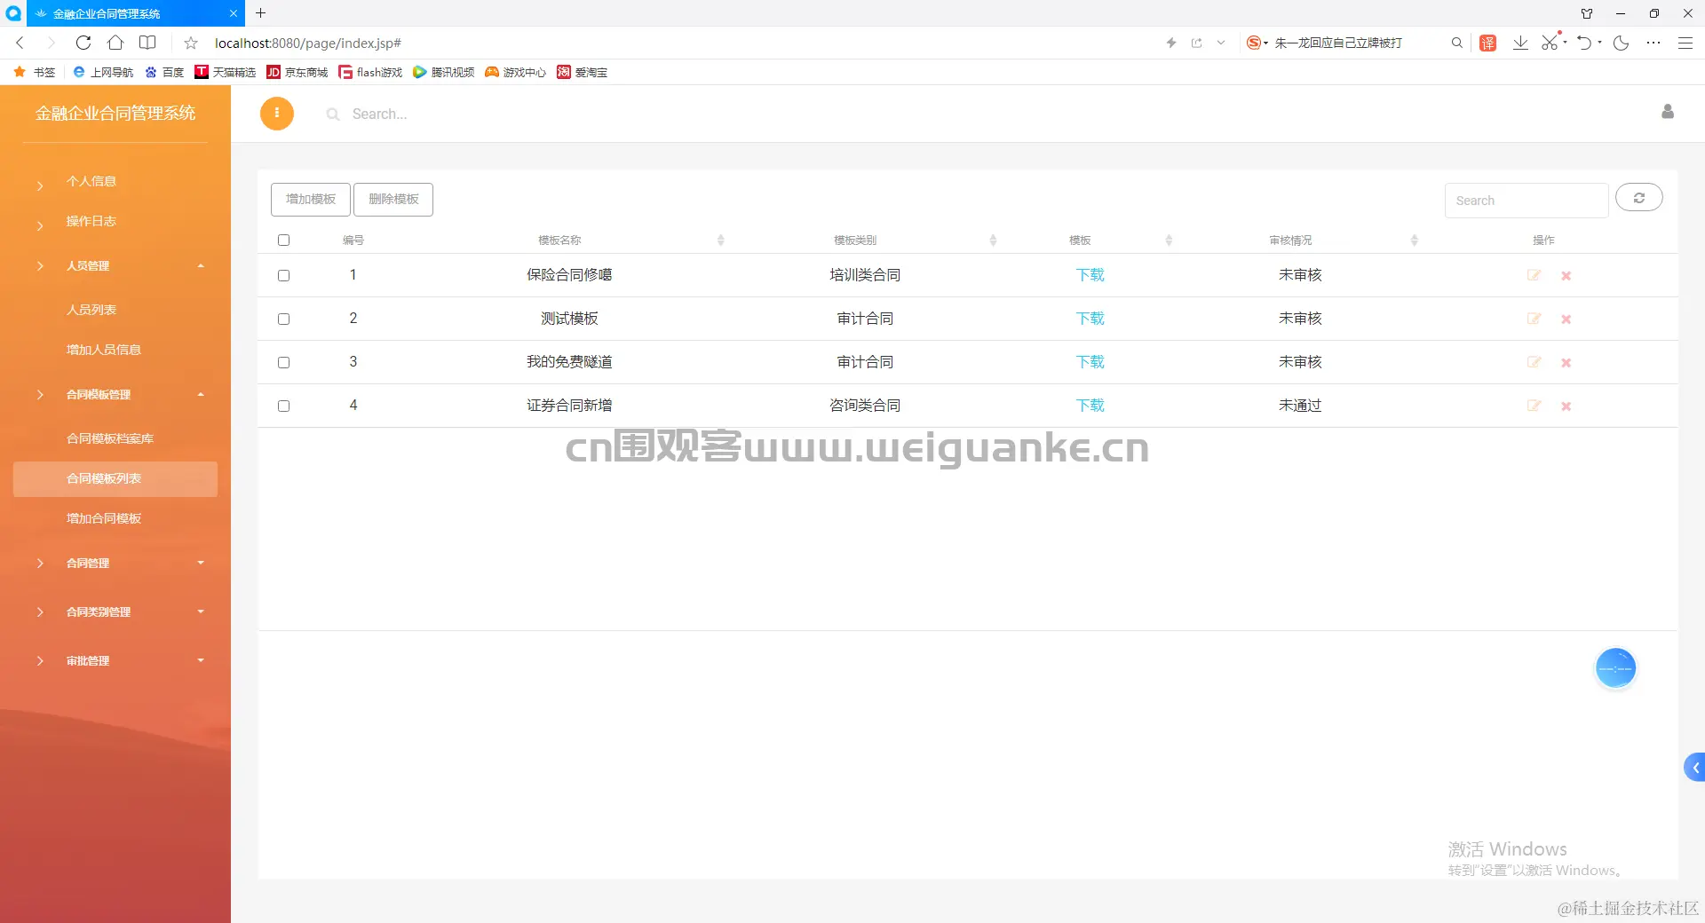
Task: Focus the header Search... field
Action: pos(380,114)
